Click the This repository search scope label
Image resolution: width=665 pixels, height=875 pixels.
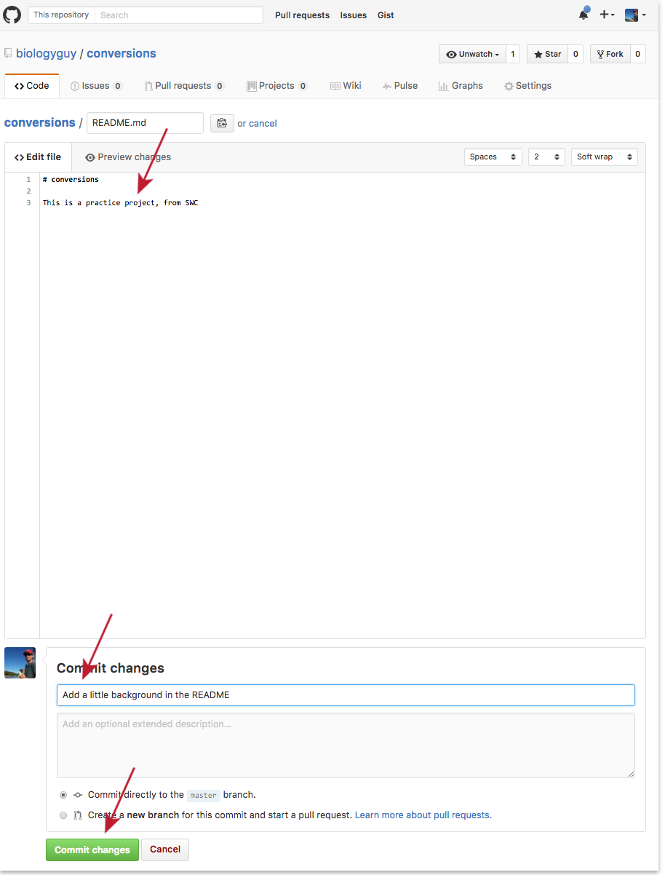tap(62, 15)
